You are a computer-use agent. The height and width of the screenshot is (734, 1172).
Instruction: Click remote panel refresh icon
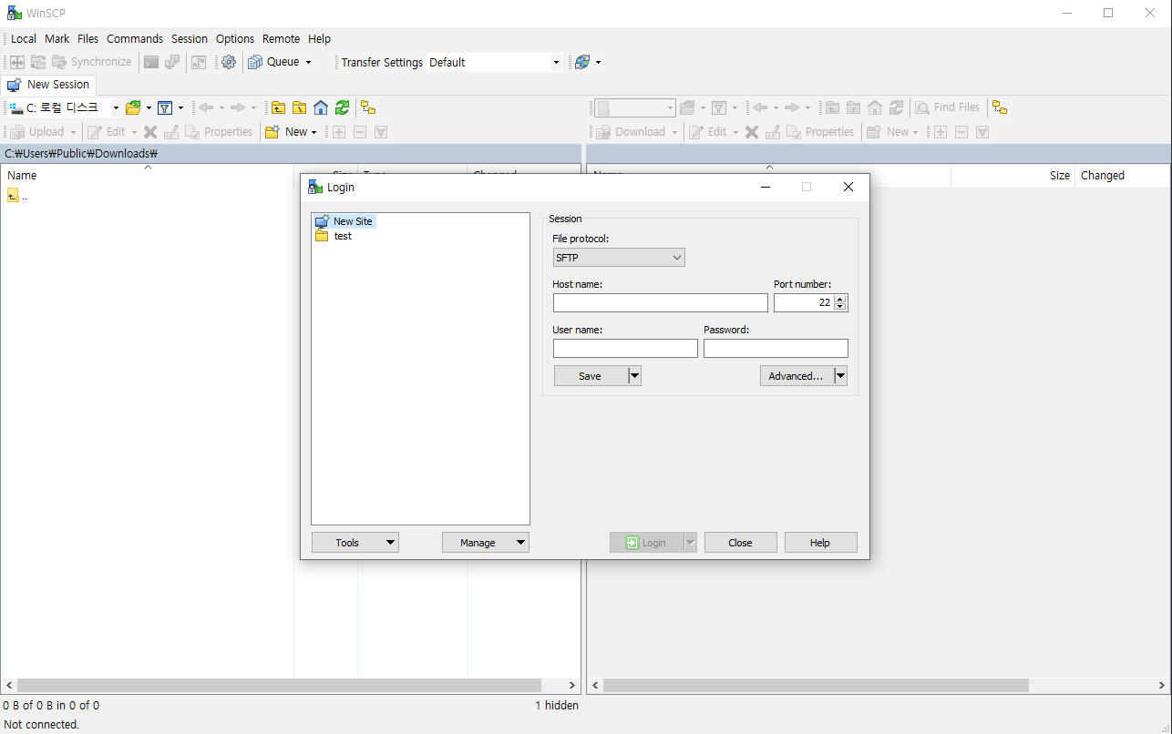(896, 107)
